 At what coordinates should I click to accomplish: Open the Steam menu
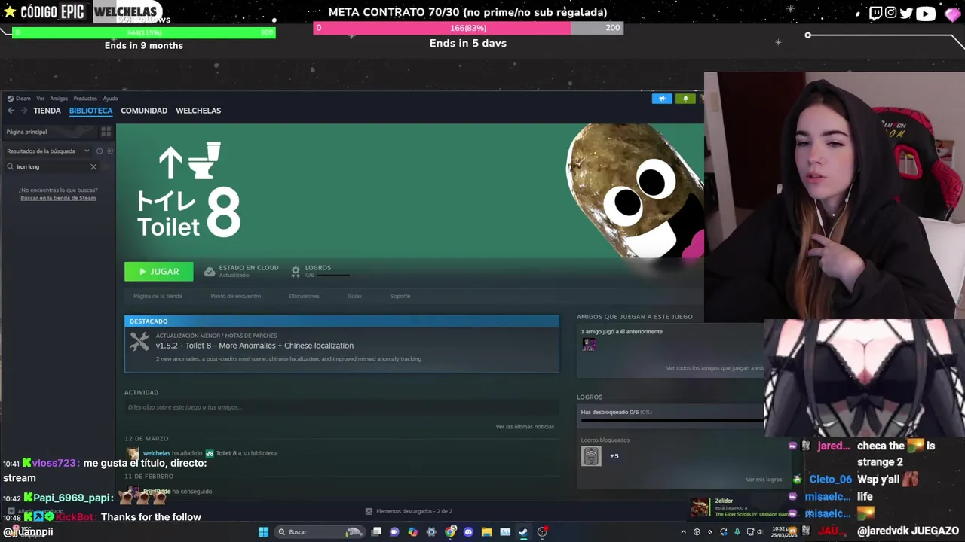click(x=19, y=99)
